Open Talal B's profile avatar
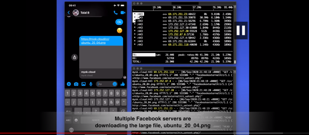This screenshot has height=135, width=309. point(76,13)
